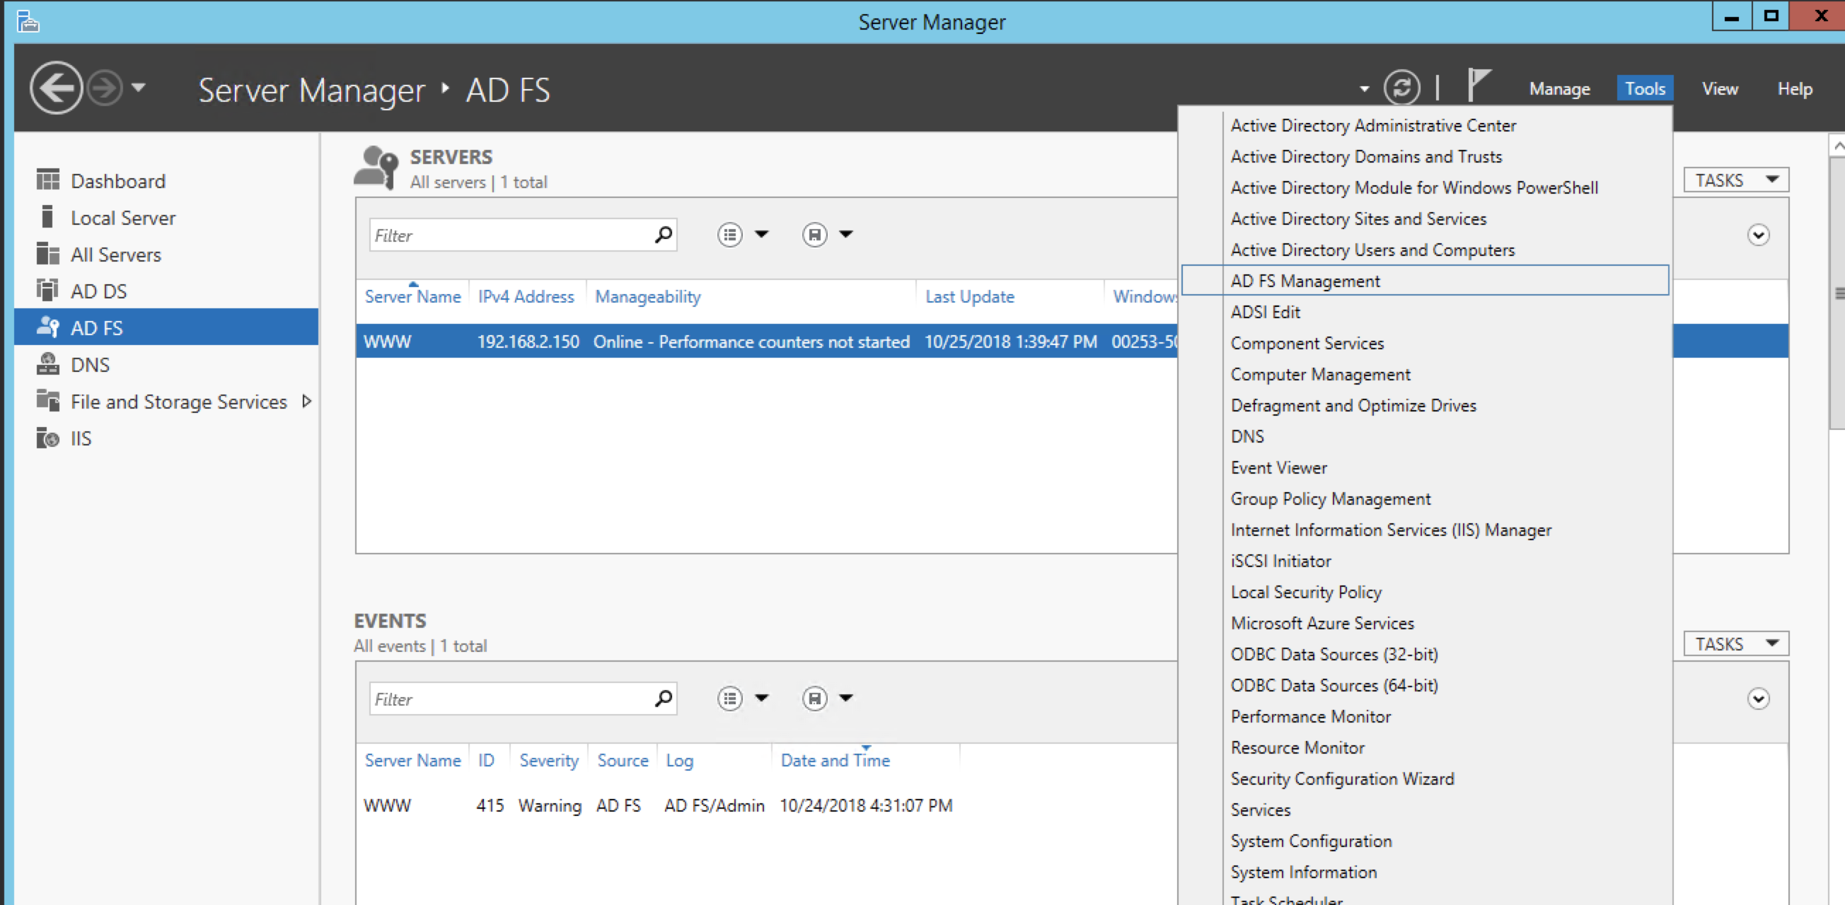Viewport: 1845px width, 905px height.
Task: Open the Servers TASKS dropdown
Action: point(1736,180)
